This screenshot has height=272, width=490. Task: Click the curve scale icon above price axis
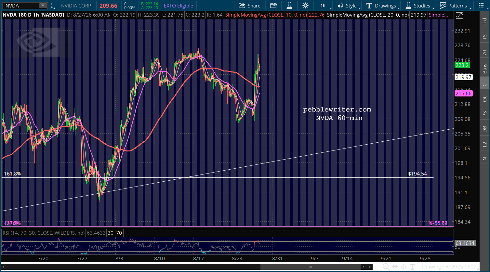[459, 15]
